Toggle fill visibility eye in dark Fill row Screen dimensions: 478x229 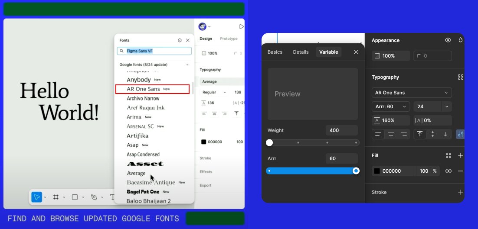449,171
